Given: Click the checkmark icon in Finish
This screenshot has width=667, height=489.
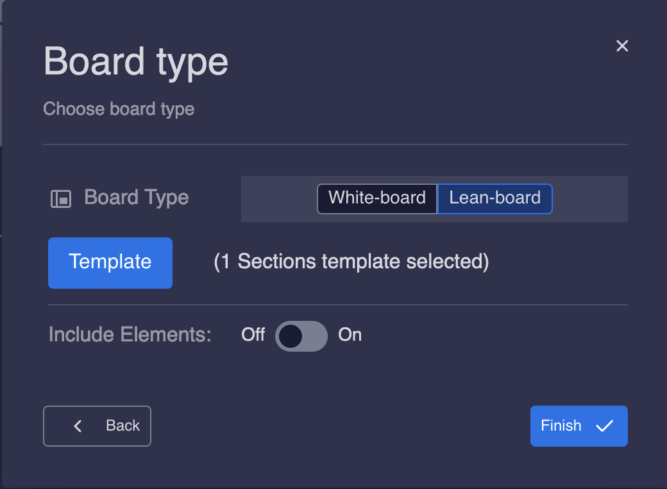Looking at the screenshot, I should (x=604, y=426).
